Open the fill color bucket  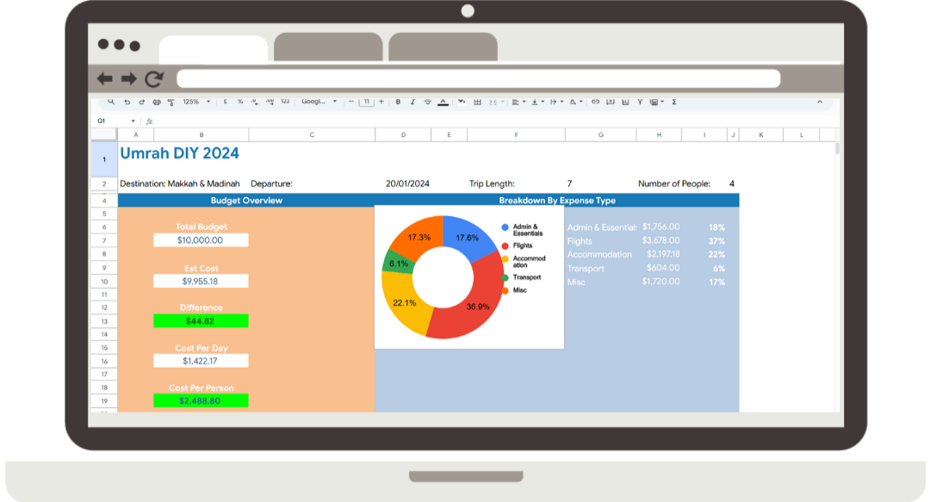coord(462,102)
